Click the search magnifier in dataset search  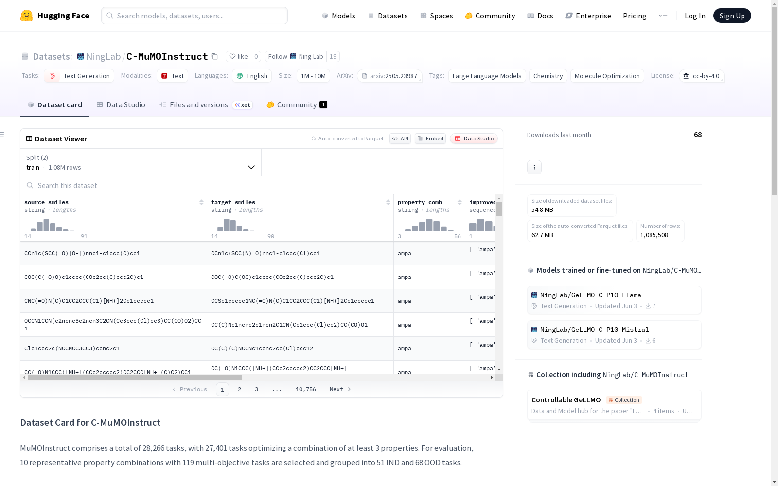click(x=30, y=185)
